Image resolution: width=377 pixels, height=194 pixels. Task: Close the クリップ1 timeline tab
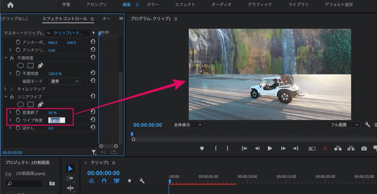point(85,163)
